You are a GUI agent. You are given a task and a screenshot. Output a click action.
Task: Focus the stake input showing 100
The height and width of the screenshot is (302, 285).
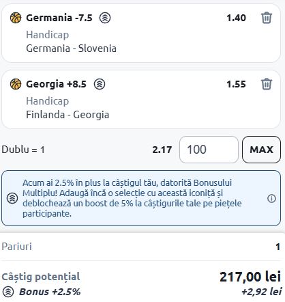click(x=209, y=150)
